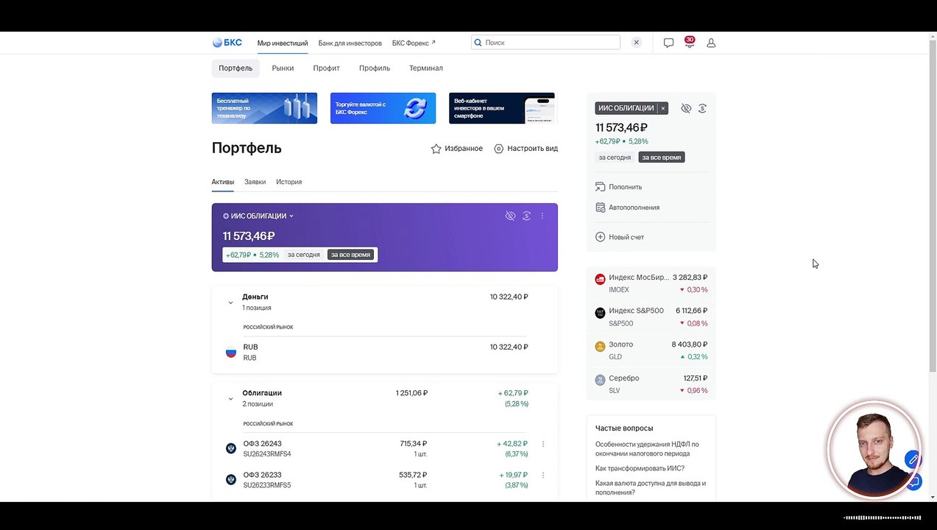Open three-dot menu for ОФЗ 26233
The width and height of the screenshot is (937, 530).
click(x=543, y=475)
